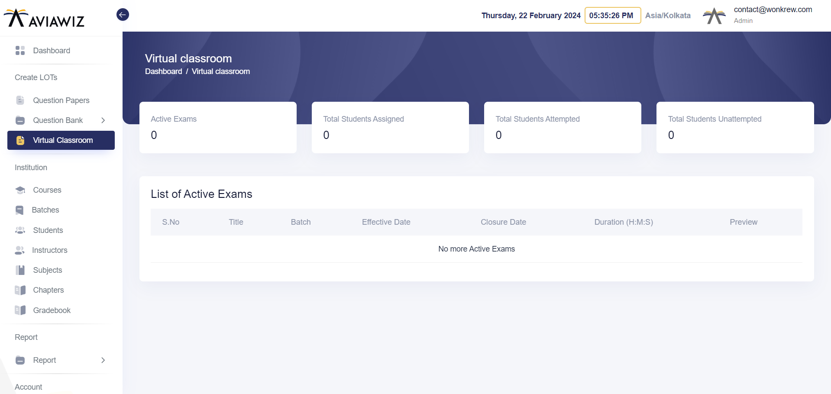
Task: Open the Students page
Action: [x=61, y=230]
